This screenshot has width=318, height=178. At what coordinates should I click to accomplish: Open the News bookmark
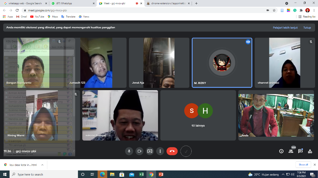84,17
